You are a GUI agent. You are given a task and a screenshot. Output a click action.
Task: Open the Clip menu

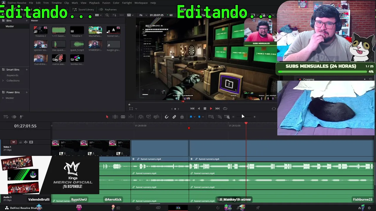(67, 3)
